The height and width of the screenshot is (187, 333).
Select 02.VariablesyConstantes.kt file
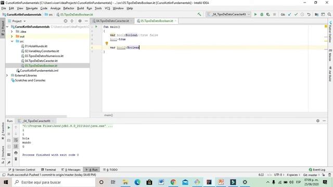click(x=42, y=51)
